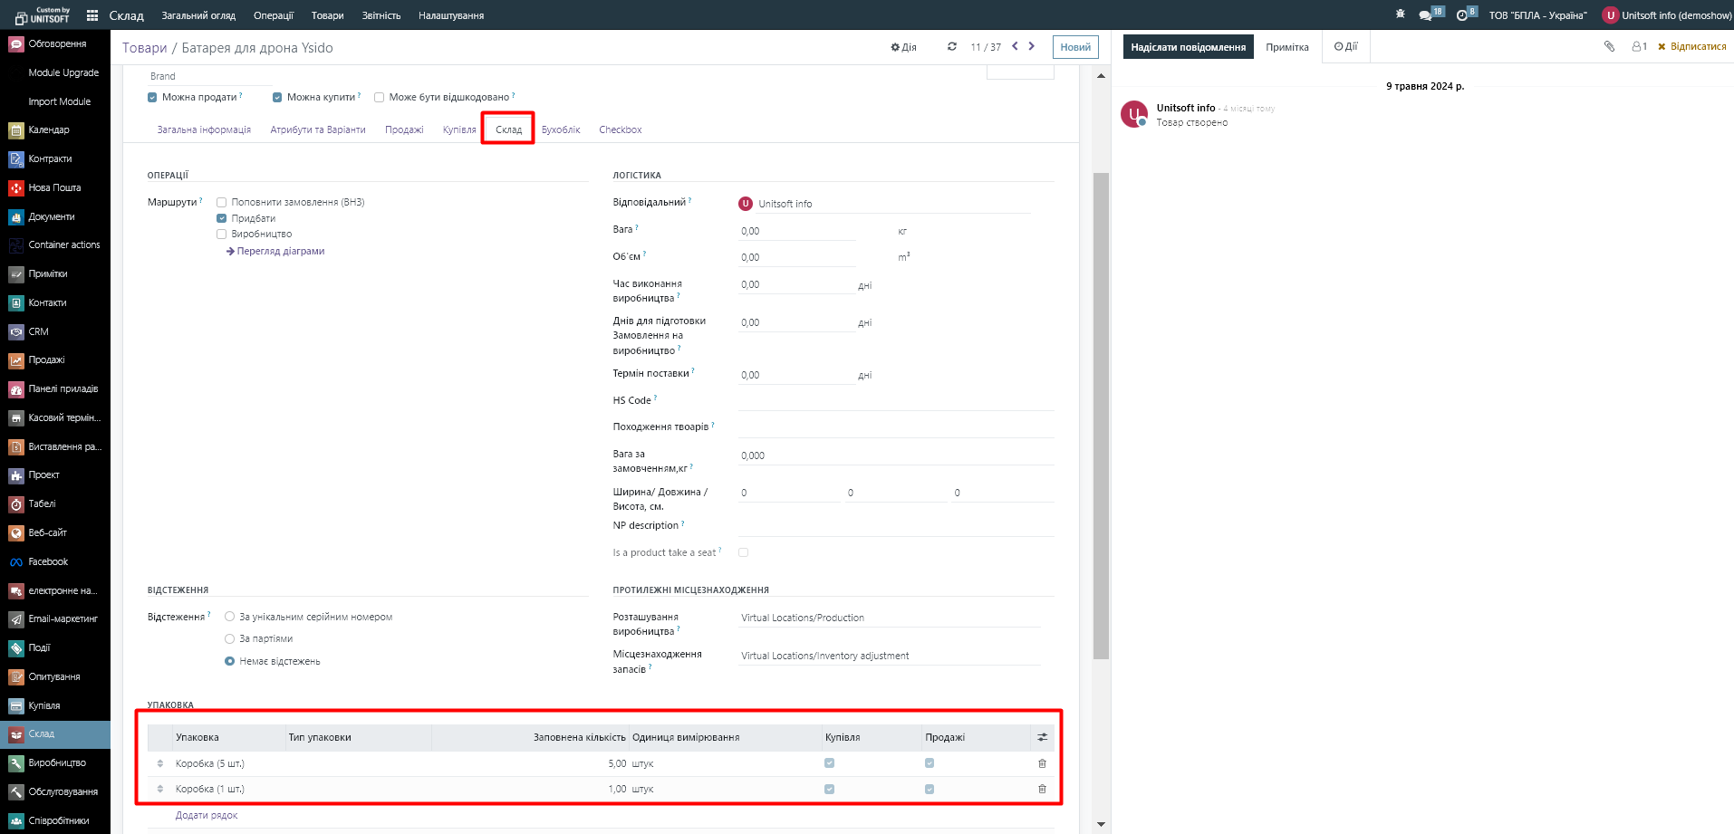Image resolution: width=1734 pixels, height=834 pixels.
Task: Click the refresh record icon
Action: coord(951,46)
